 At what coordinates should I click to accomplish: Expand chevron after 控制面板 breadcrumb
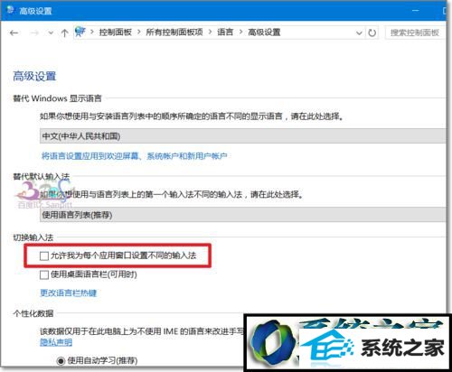coord(139,32)
